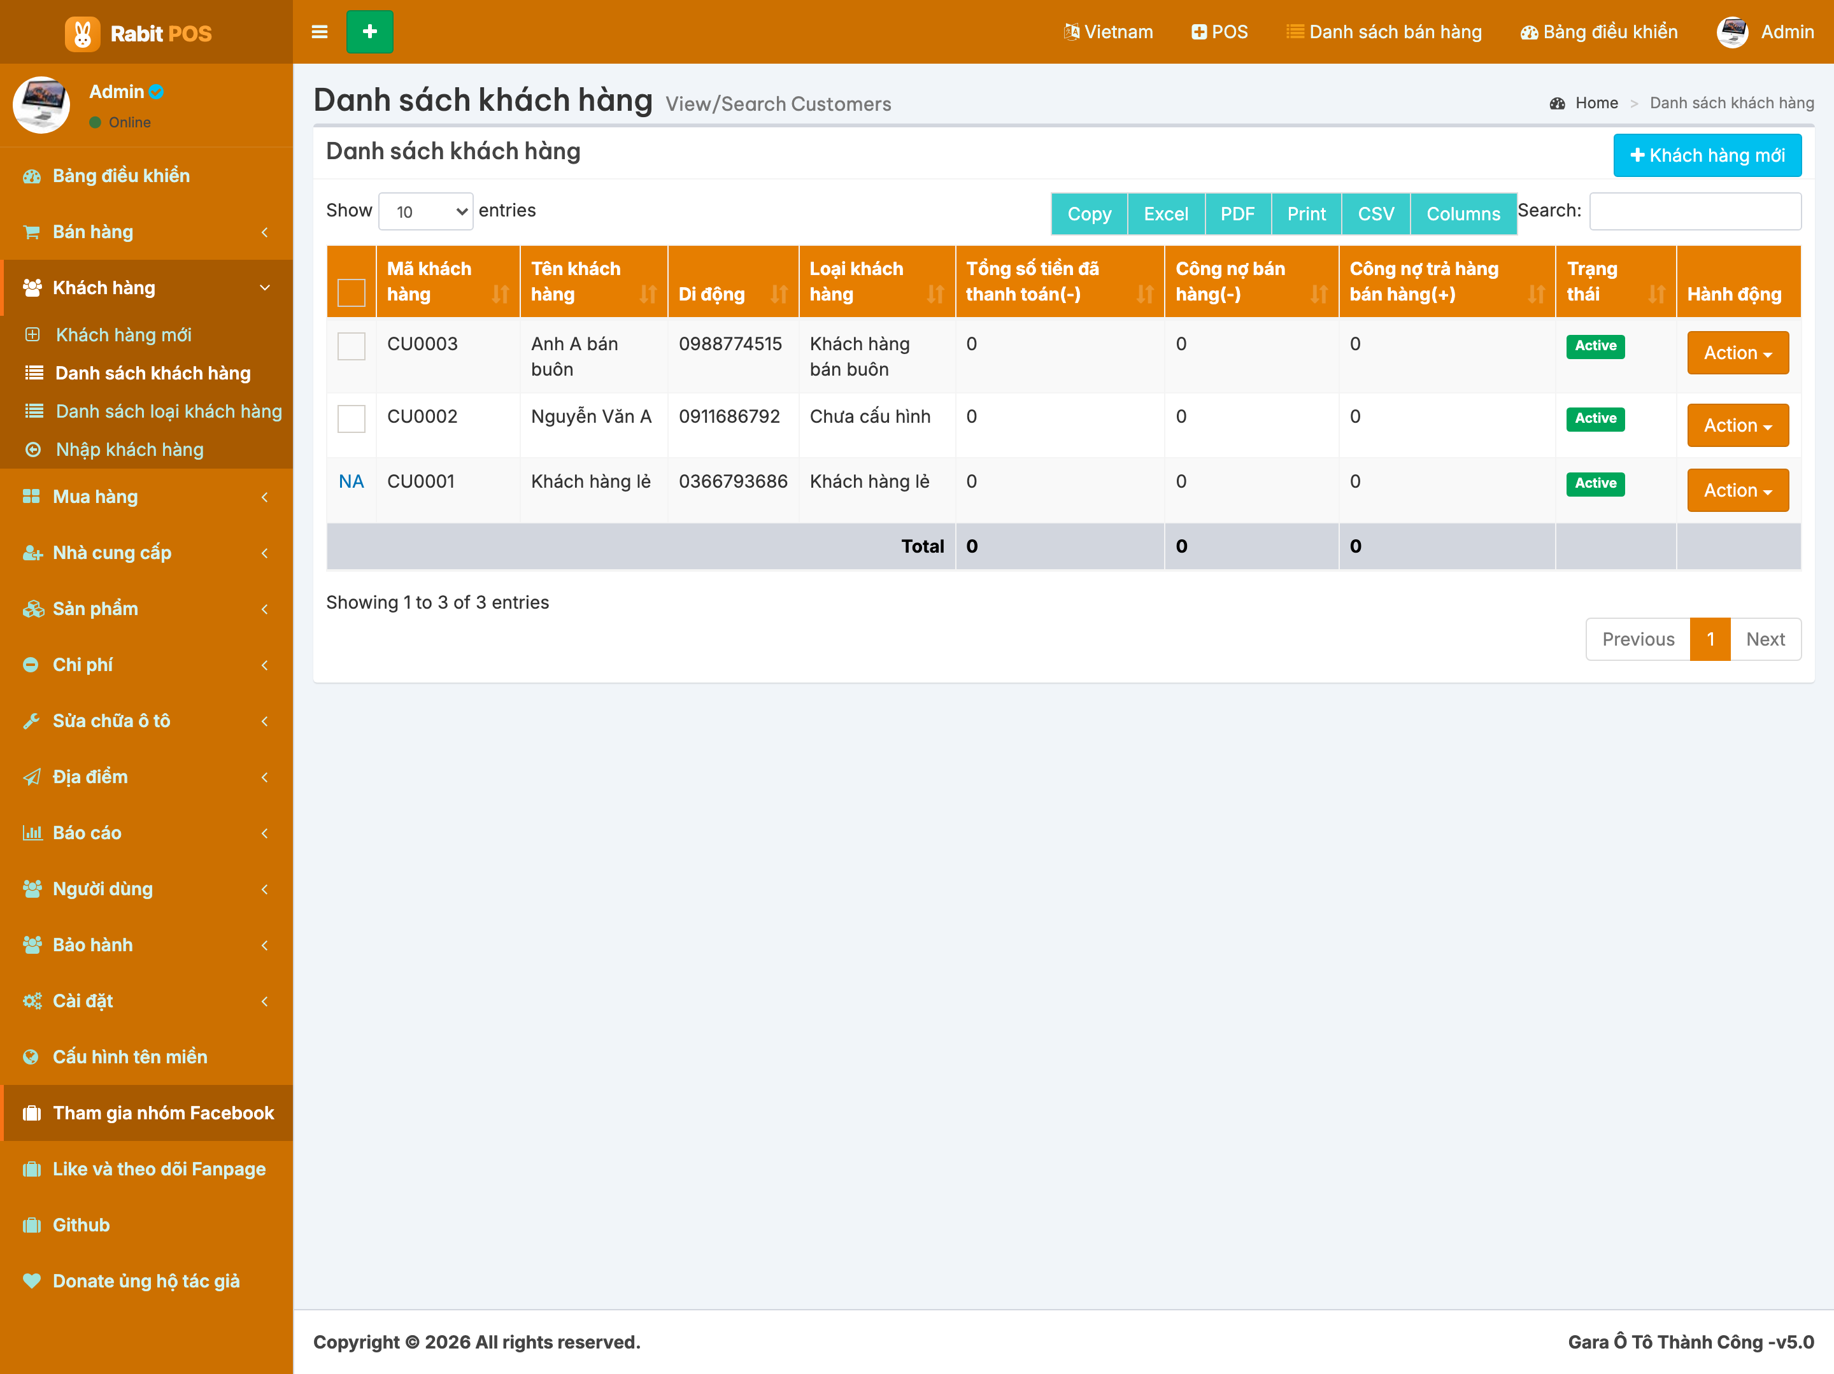
Task: Click the green plus quick-add icon
Action: click(370, 31)
